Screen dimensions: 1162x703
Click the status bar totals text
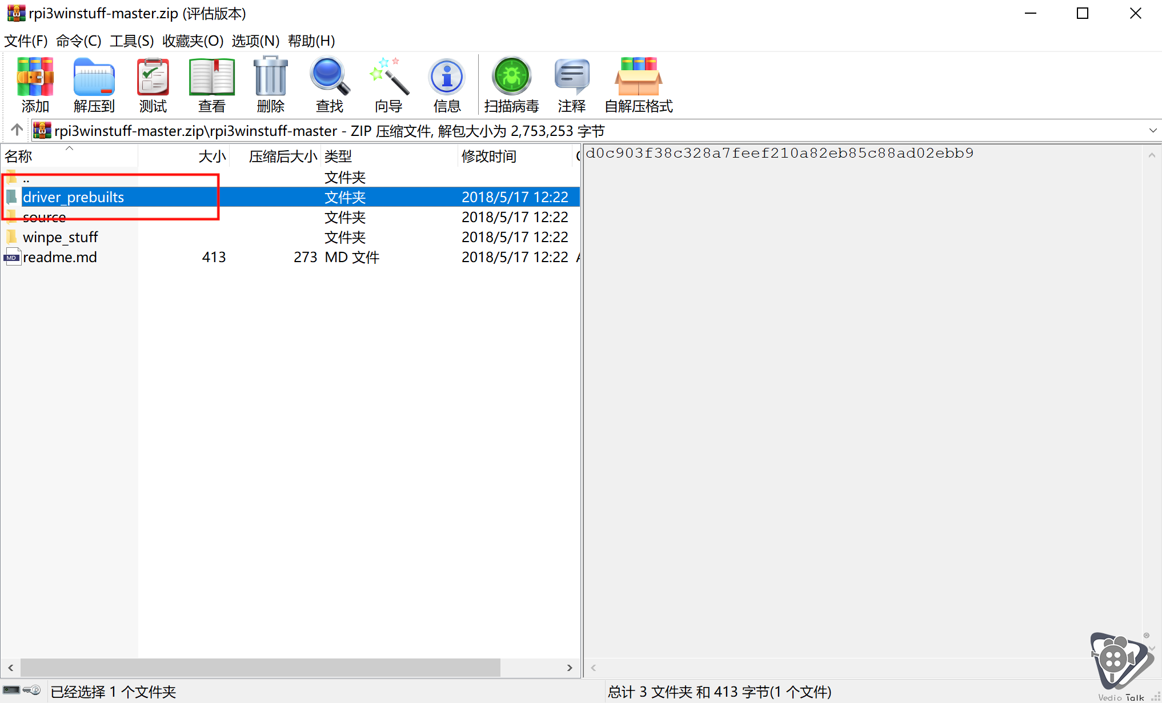[x=719, y=692]
